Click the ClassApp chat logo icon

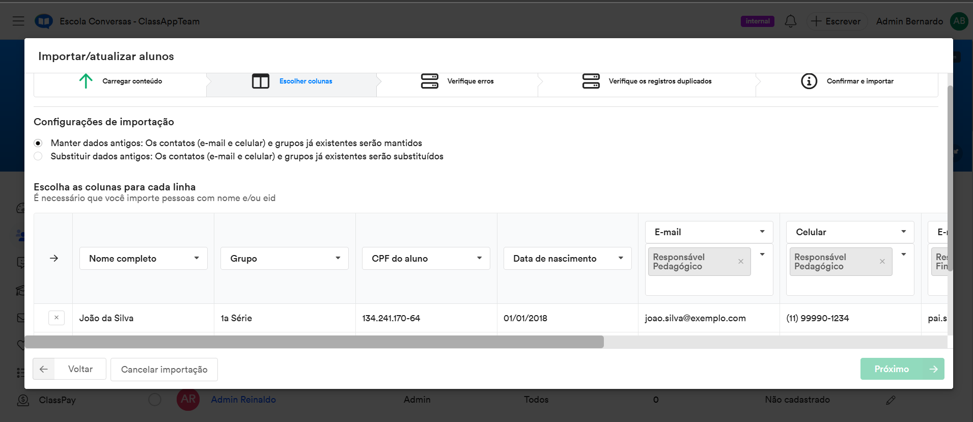pos(44,21)
